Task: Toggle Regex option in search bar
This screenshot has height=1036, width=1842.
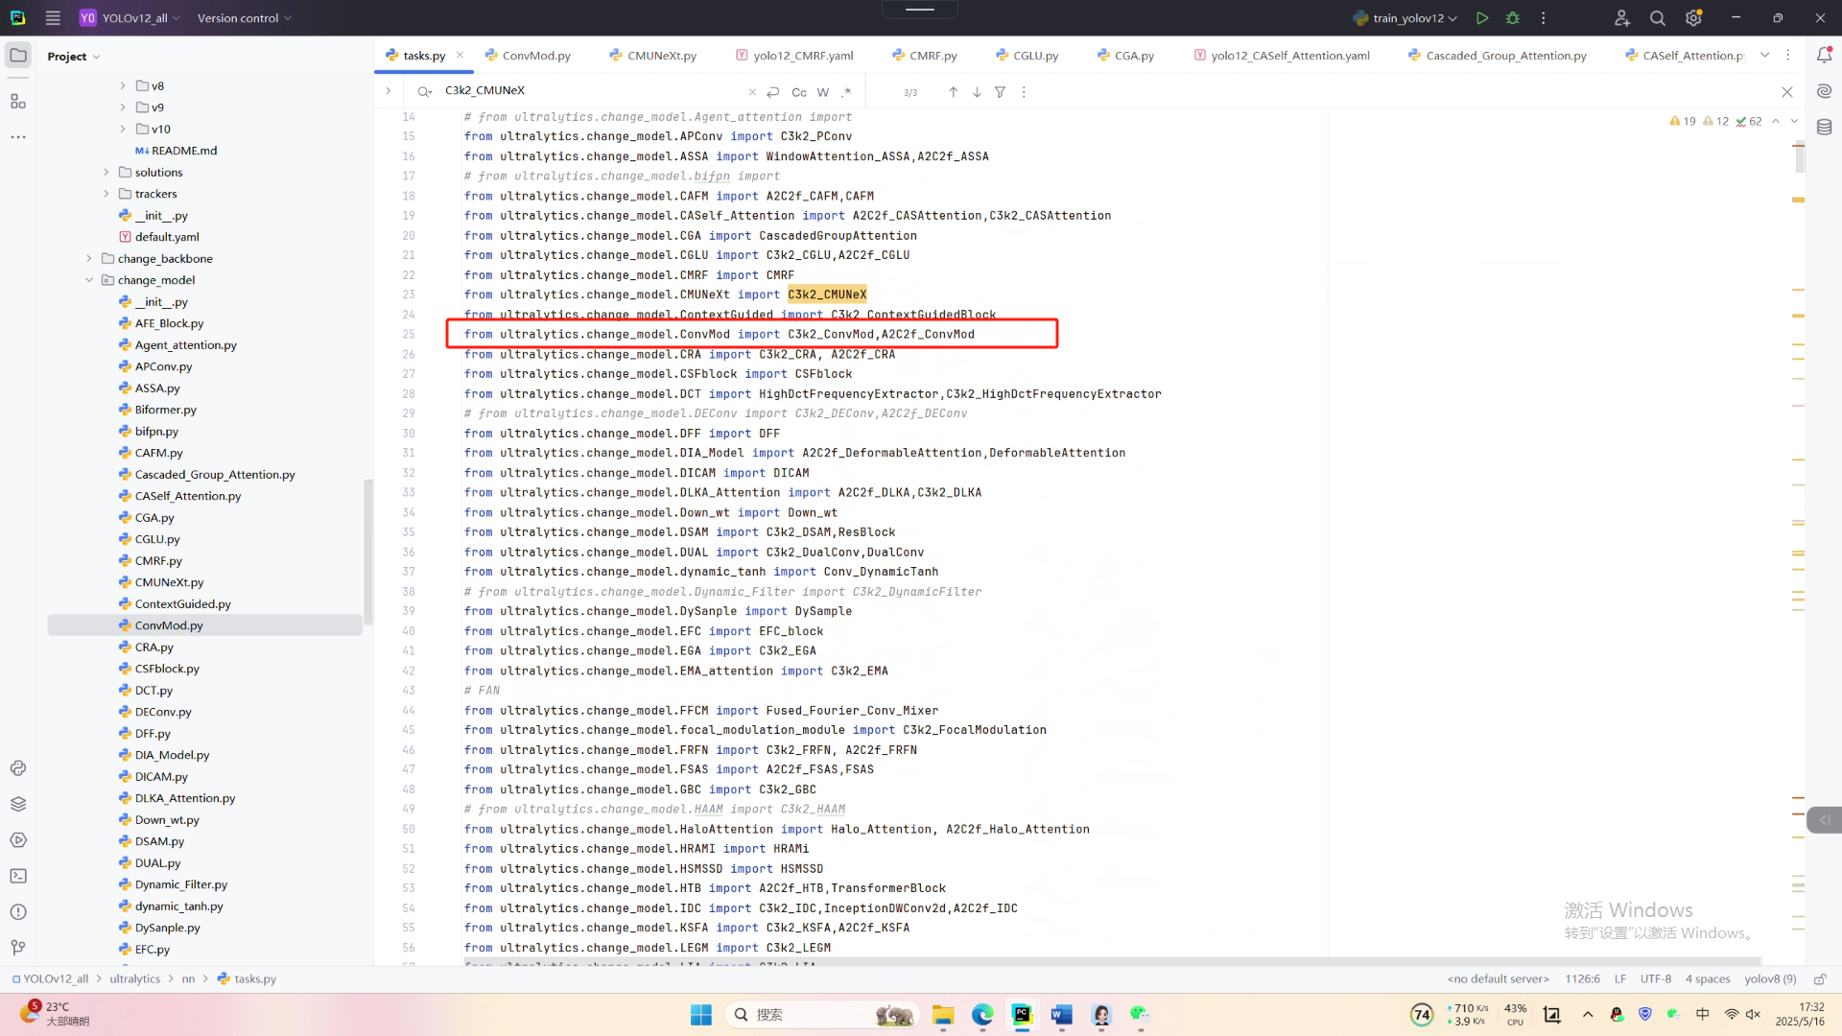Action: tap(846, 92)
